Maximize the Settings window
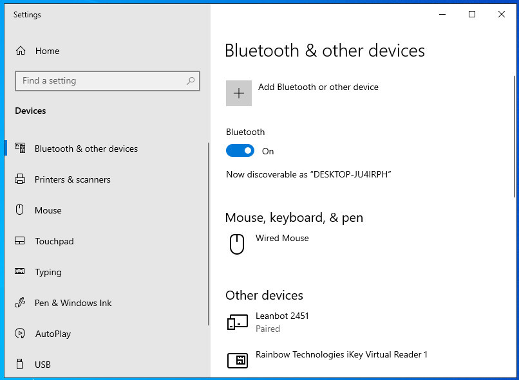The image size is (519, 380). click(x=472, y=14)
